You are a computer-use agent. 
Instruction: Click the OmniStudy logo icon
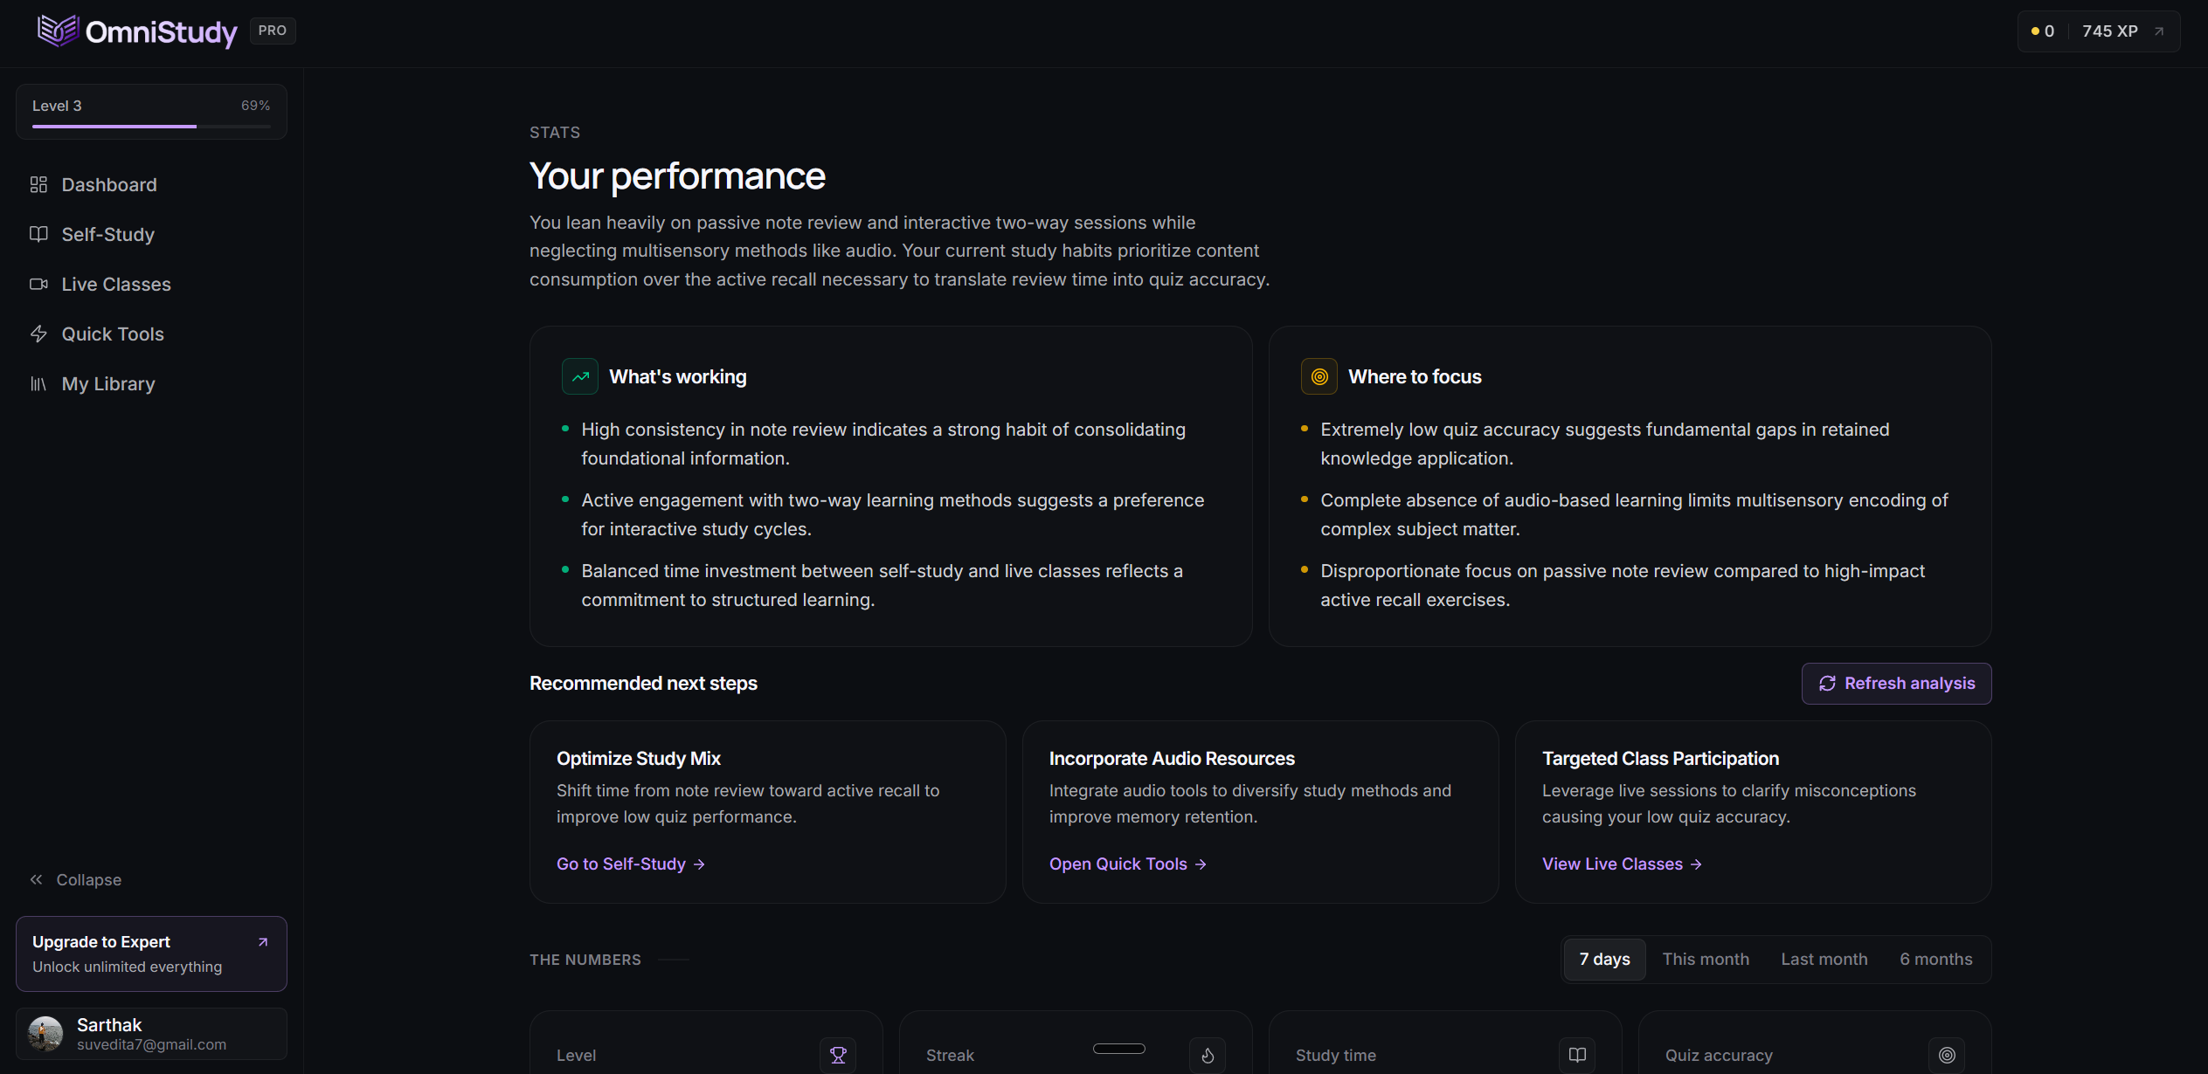pos(59,31)
